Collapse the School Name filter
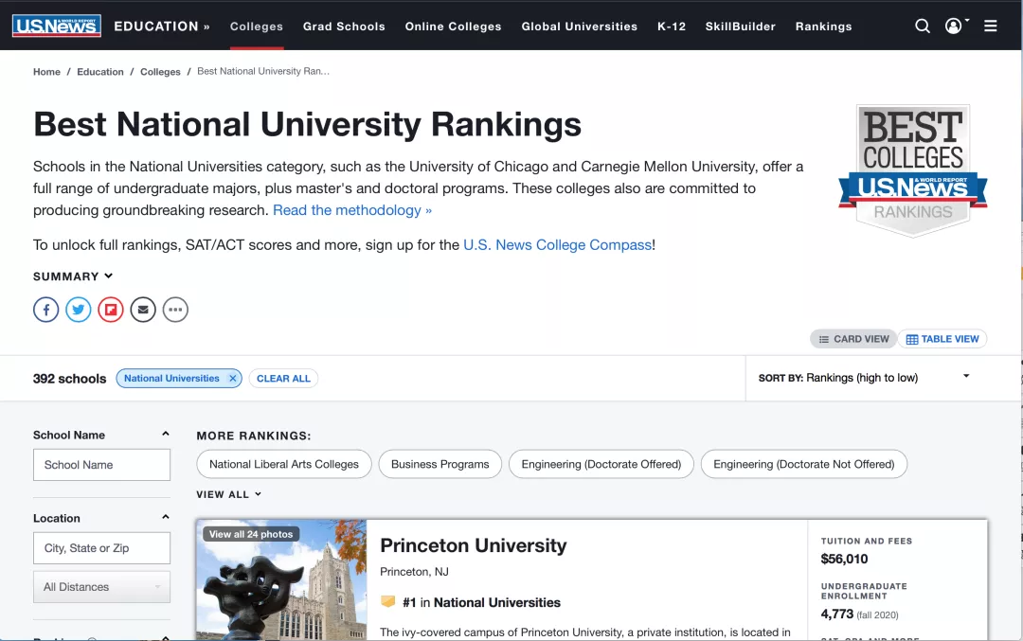1023x641 pixels. click(x=166, y=435)
